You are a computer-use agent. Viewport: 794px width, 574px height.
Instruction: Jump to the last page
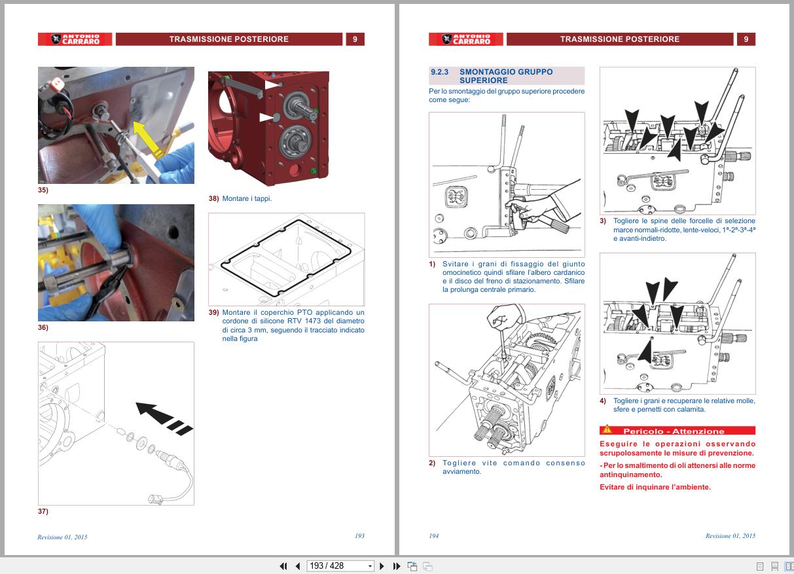pyautogui.click(x=397, y=566)
